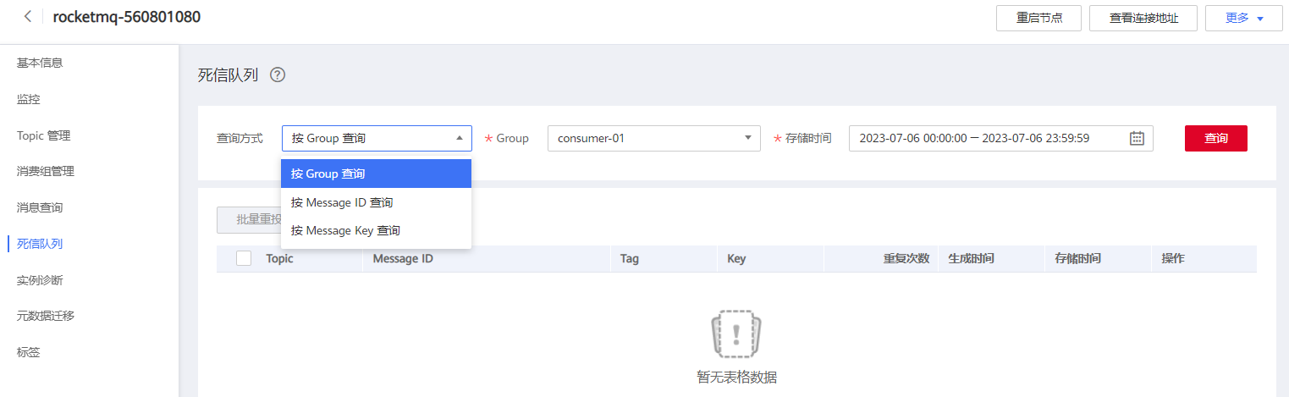Click the empty table placeholder icon
The image size is (1289, 397).
[x=735, y=335]
